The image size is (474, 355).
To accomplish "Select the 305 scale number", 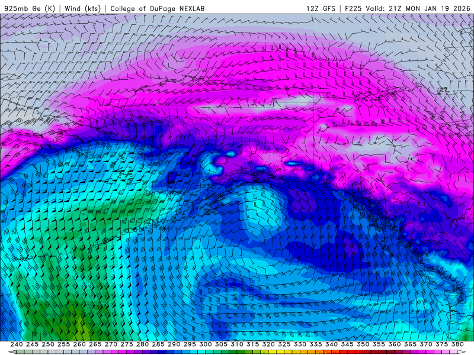I will (x=221, y=344).
